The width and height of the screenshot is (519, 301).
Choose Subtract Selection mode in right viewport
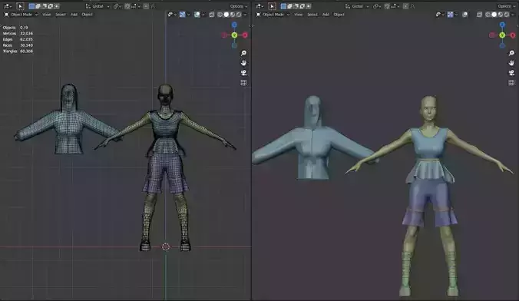pos(296,6)
